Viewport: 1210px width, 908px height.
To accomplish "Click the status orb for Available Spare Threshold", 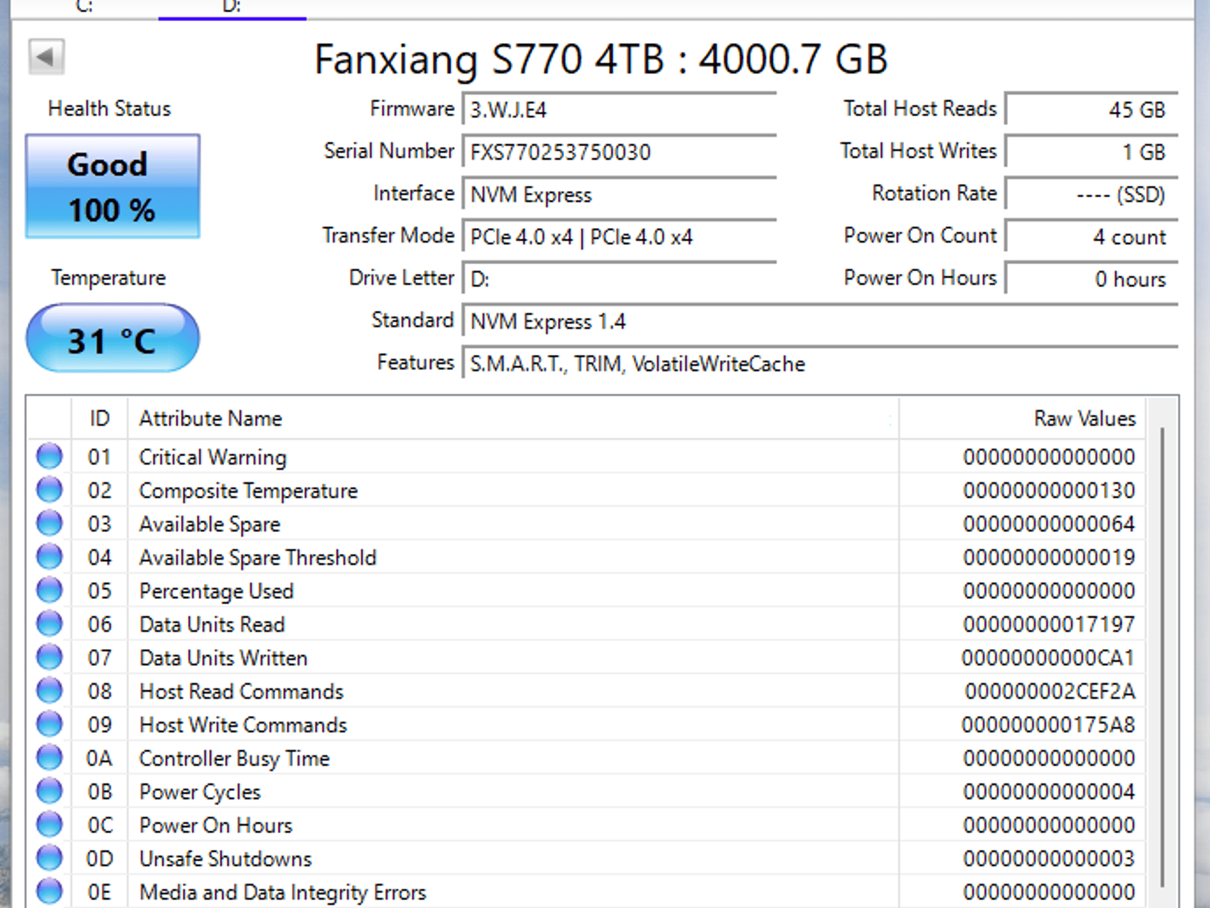I will pos(49,557).
